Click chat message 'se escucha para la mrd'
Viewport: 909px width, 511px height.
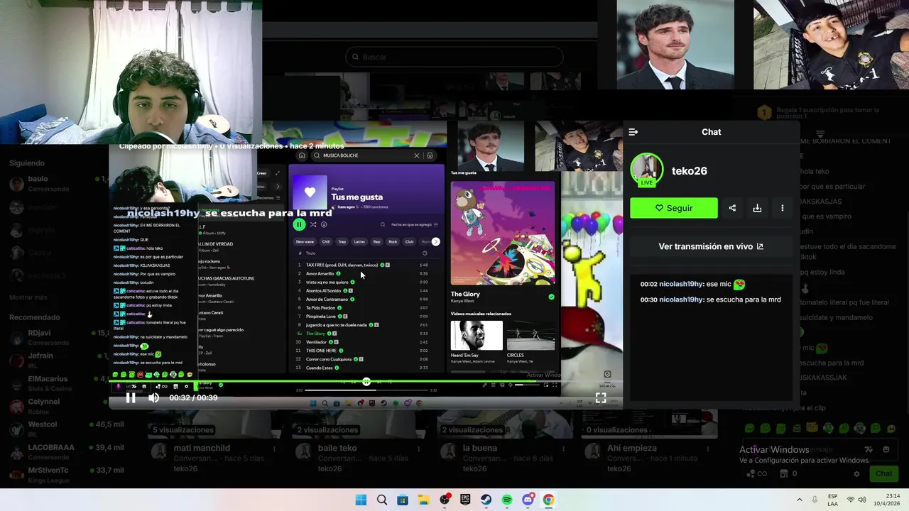(710, 300)
